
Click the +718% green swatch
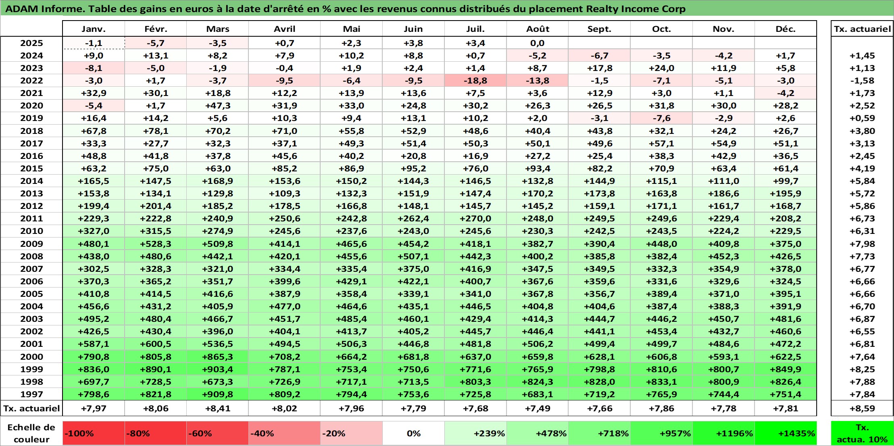[x=599, y=433]
